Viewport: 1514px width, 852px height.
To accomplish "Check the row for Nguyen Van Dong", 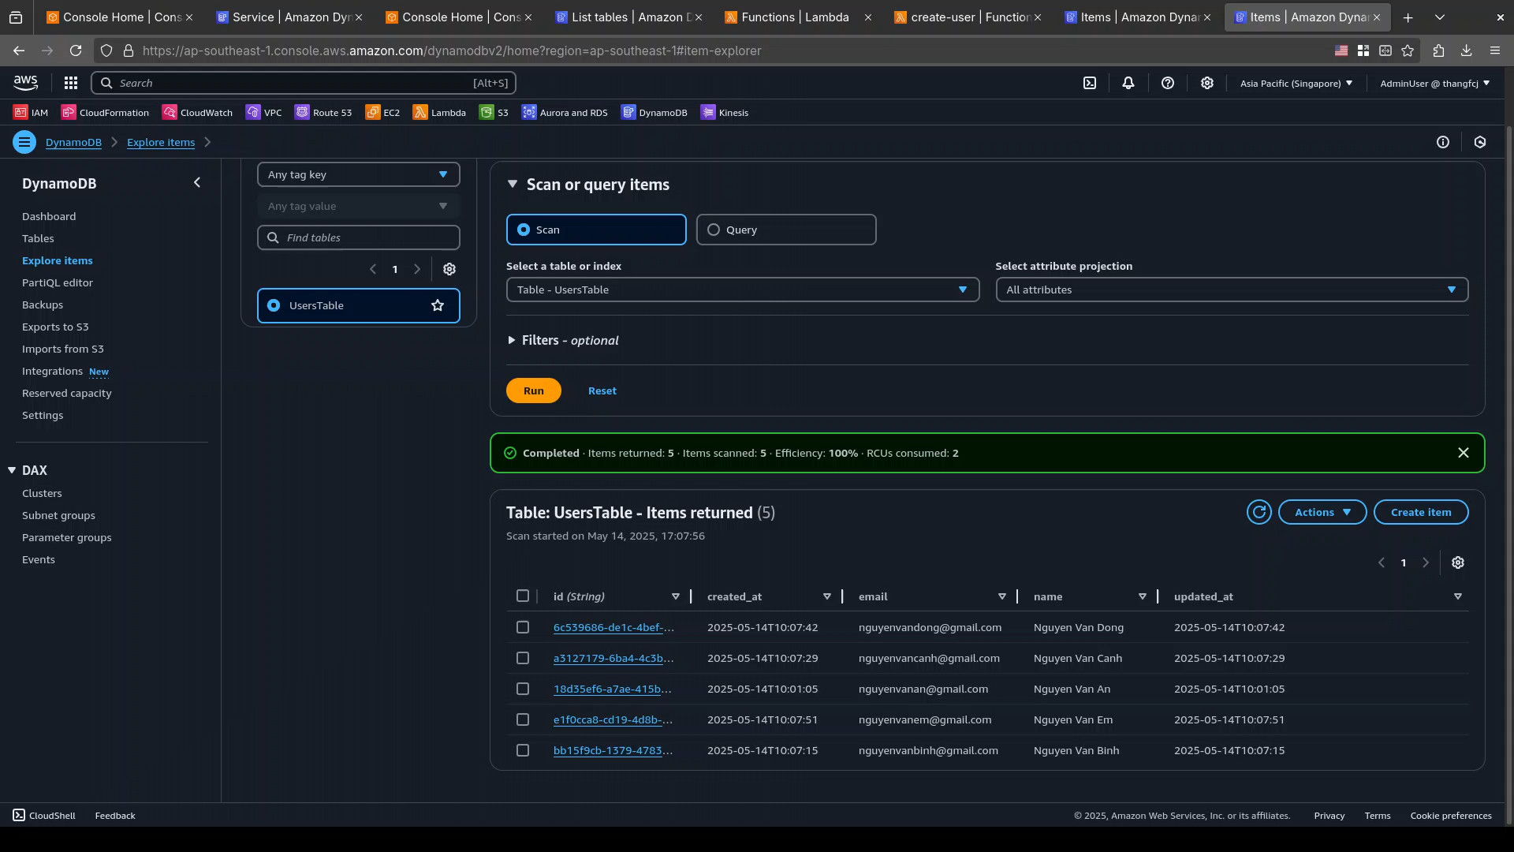I will (523, 627).
